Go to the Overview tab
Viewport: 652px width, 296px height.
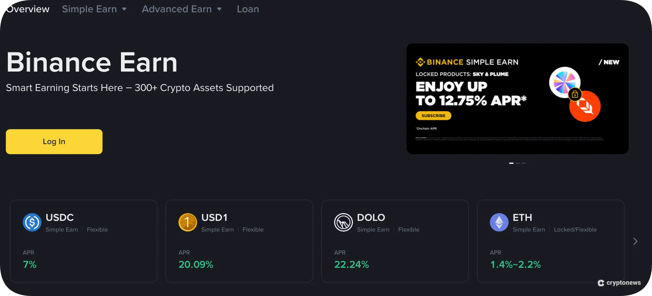click(28, 9)
